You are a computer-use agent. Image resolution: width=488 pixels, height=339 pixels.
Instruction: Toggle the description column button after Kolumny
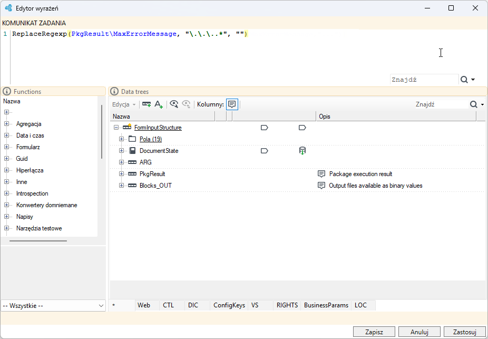pos(232,104)
